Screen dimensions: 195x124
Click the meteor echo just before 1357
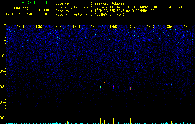pyautogui.click(x=130, y=88)
